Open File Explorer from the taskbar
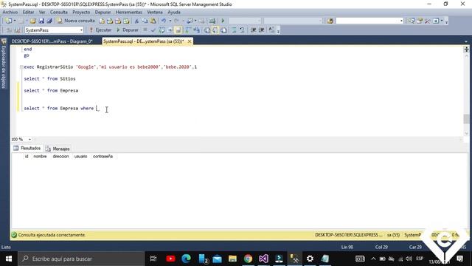 coord(232,259)
